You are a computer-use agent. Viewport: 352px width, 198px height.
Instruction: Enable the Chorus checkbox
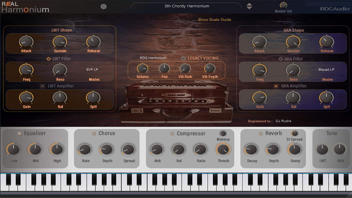pos(94,133)
